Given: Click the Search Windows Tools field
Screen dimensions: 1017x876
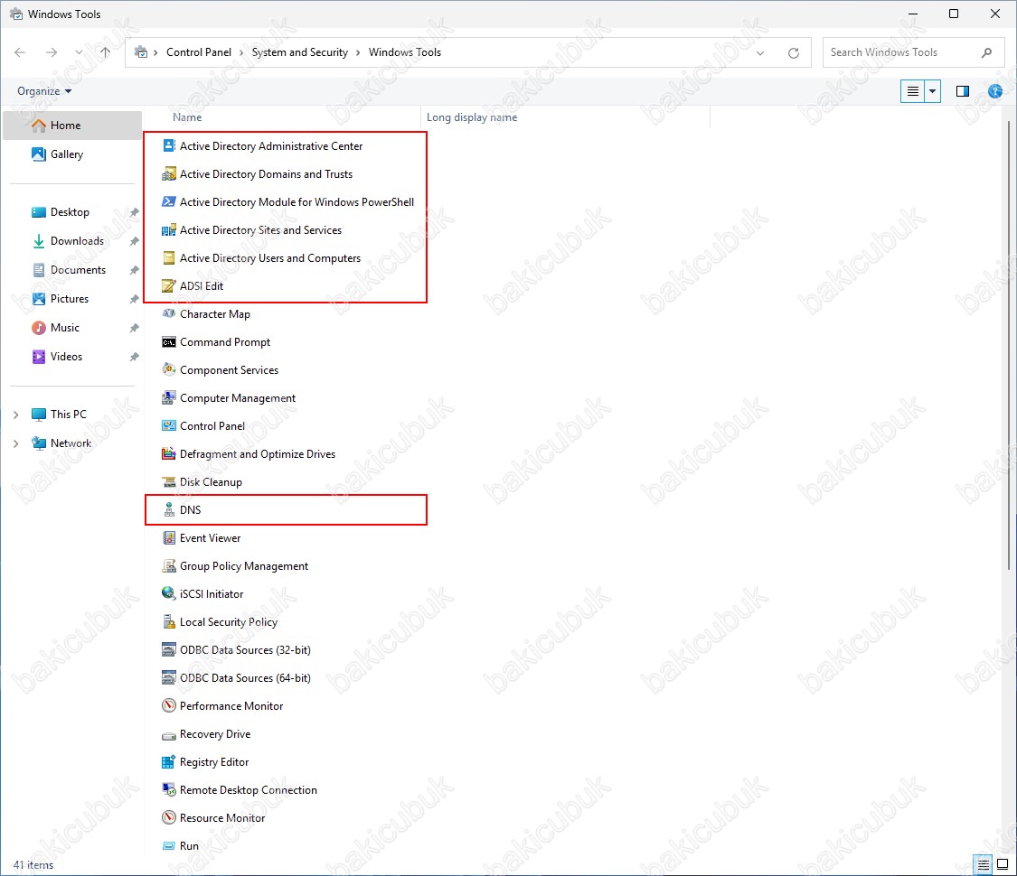Looking at the screenshot, I should (913, 52).
